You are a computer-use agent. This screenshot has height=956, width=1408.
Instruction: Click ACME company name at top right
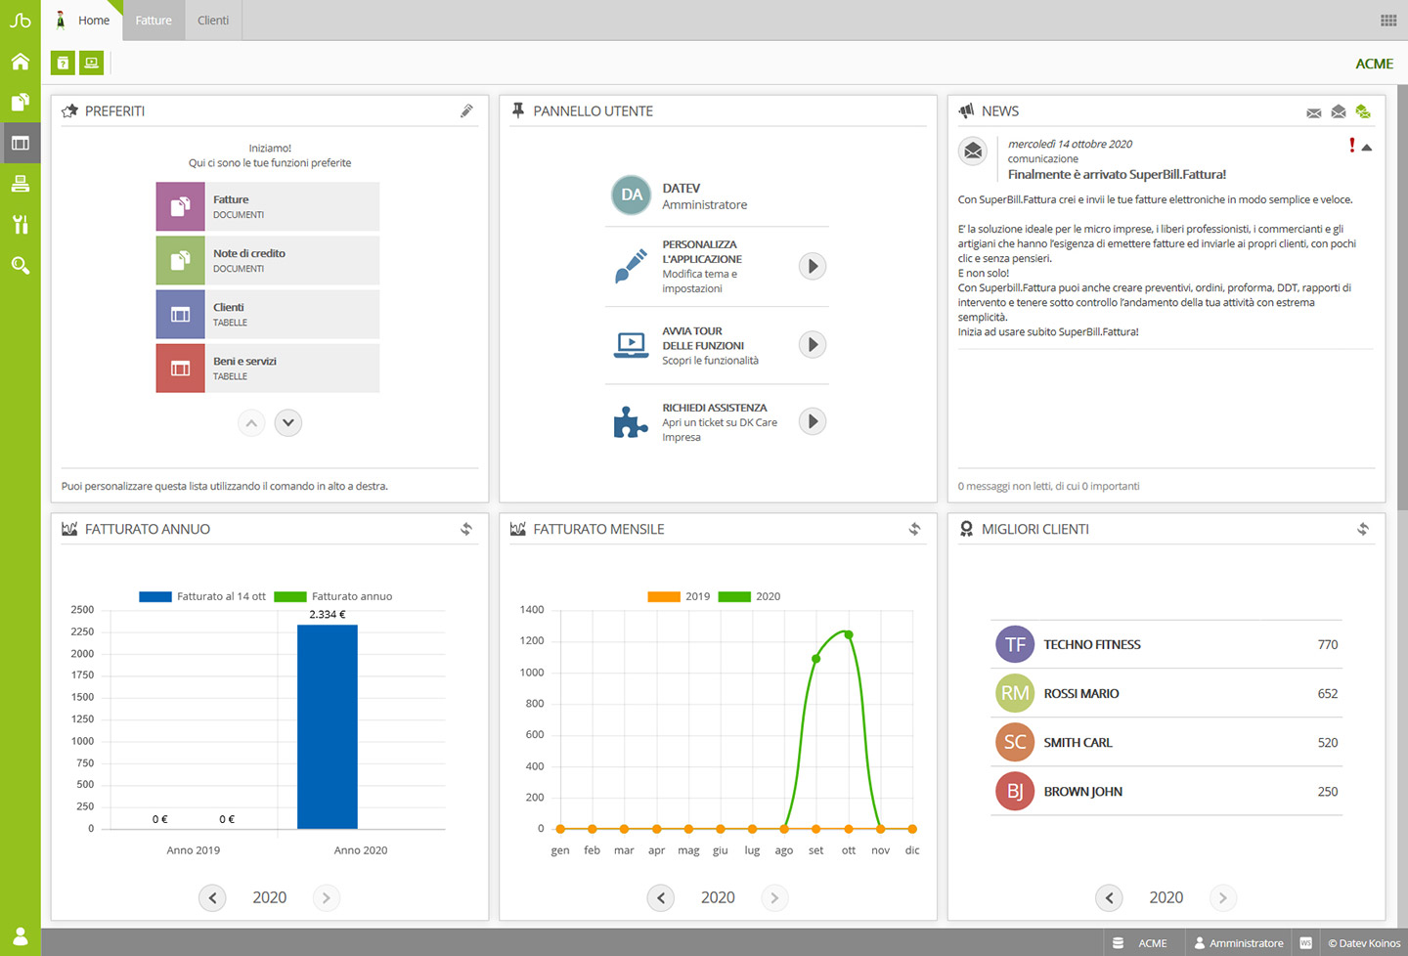point(1374,64)
